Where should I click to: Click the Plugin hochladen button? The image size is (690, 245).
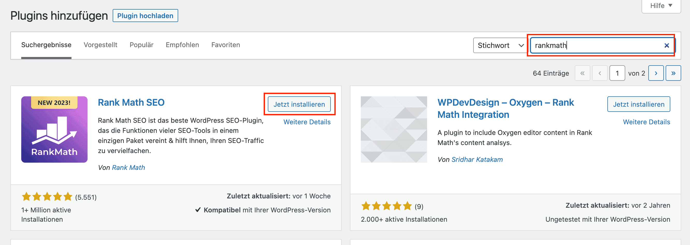click(145, 16)
